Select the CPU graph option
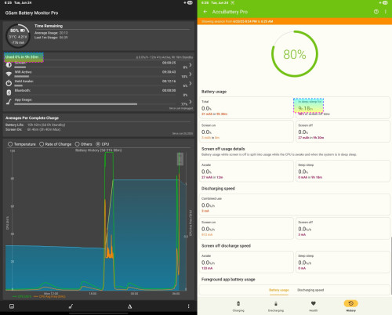Screen dimensions: 392x315 coord(102,144)
